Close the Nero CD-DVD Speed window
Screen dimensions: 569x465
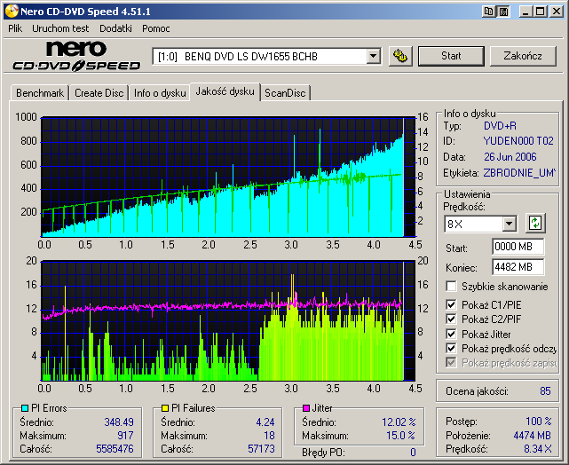(x=556, y=12)
